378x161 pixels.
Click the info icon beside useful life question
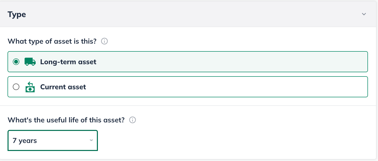coord(133,120)
